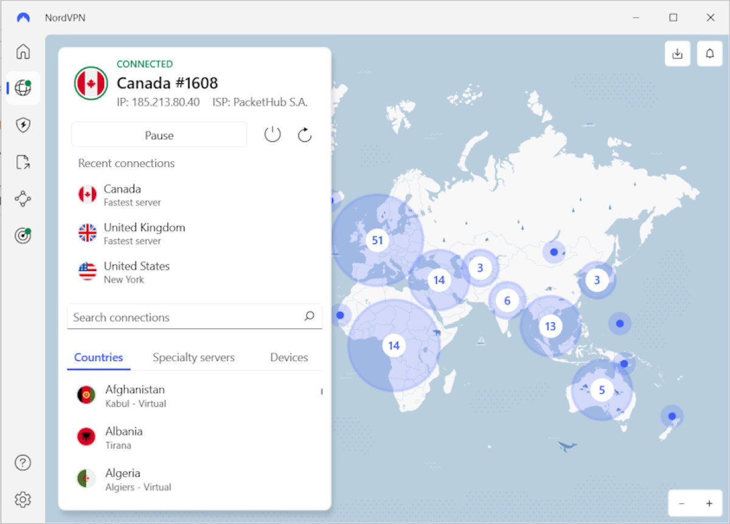Switch to Specialty servers tab
Image resolution: width=730 pixels, height=524 pixels.
[193, 357]
